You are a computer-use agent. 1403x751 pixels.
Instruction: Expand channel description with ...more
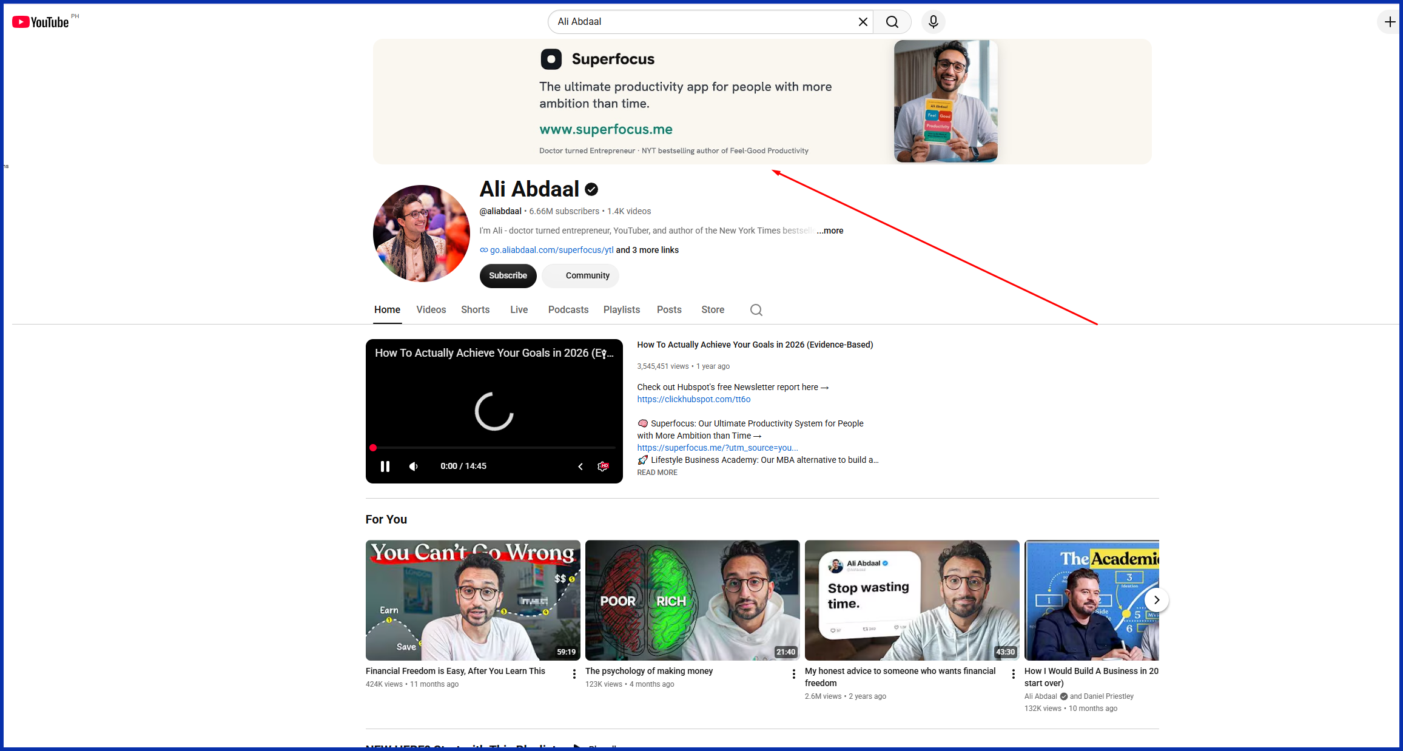[x=830, y=231]
